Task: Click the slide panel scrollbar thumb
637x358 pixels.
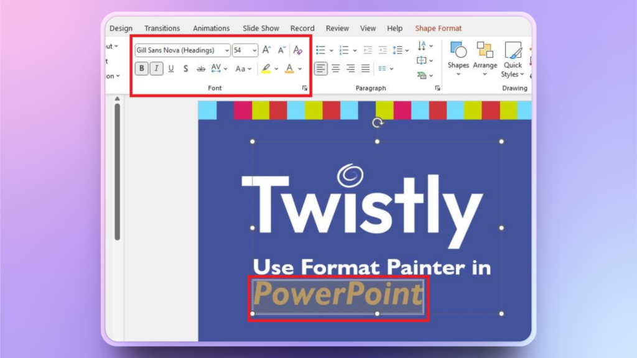Action: click(118, 172)
